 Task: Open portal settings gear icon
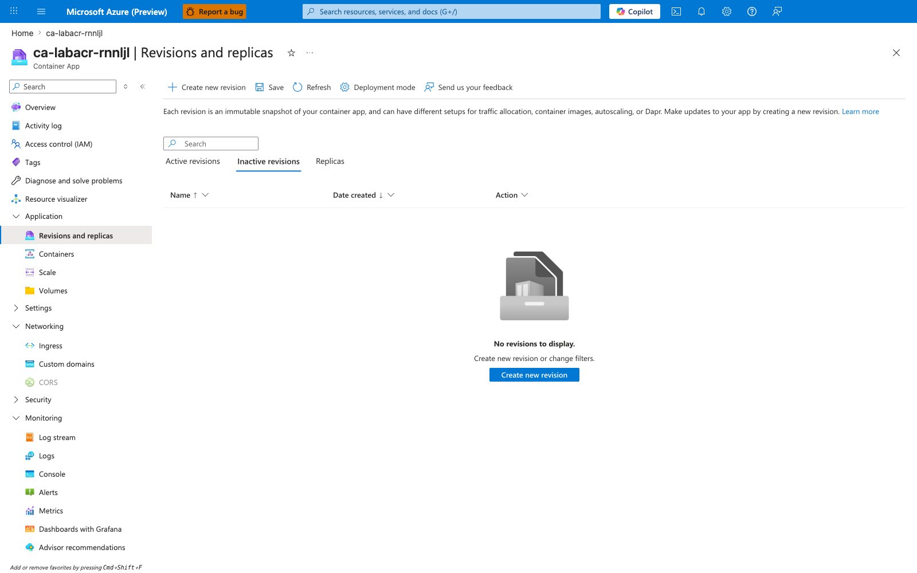tap(727, 11)
